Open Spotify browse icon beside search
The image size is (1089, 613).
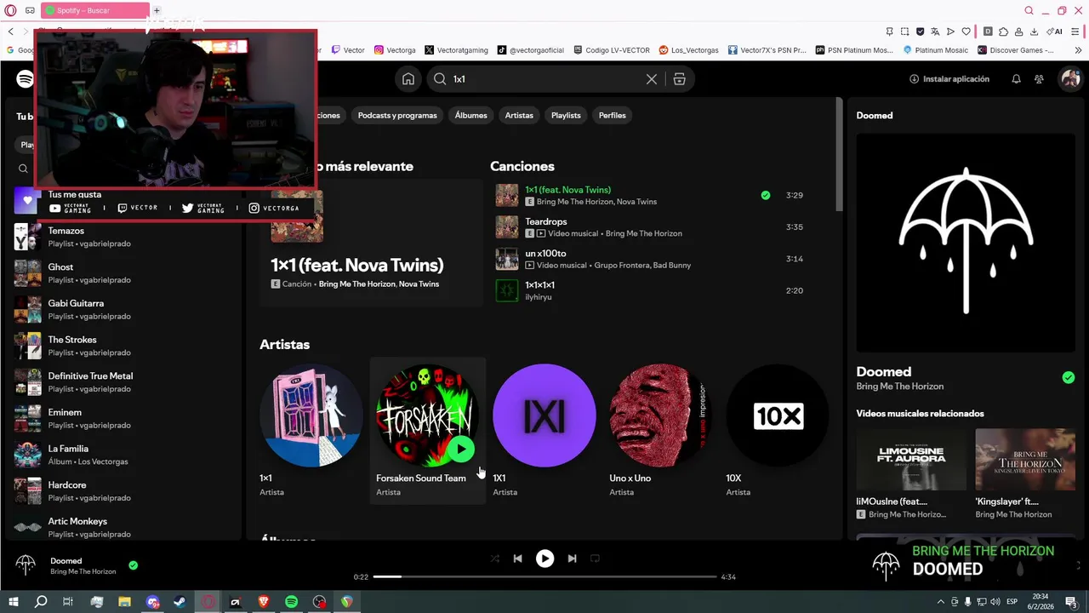tap(679, 79)
